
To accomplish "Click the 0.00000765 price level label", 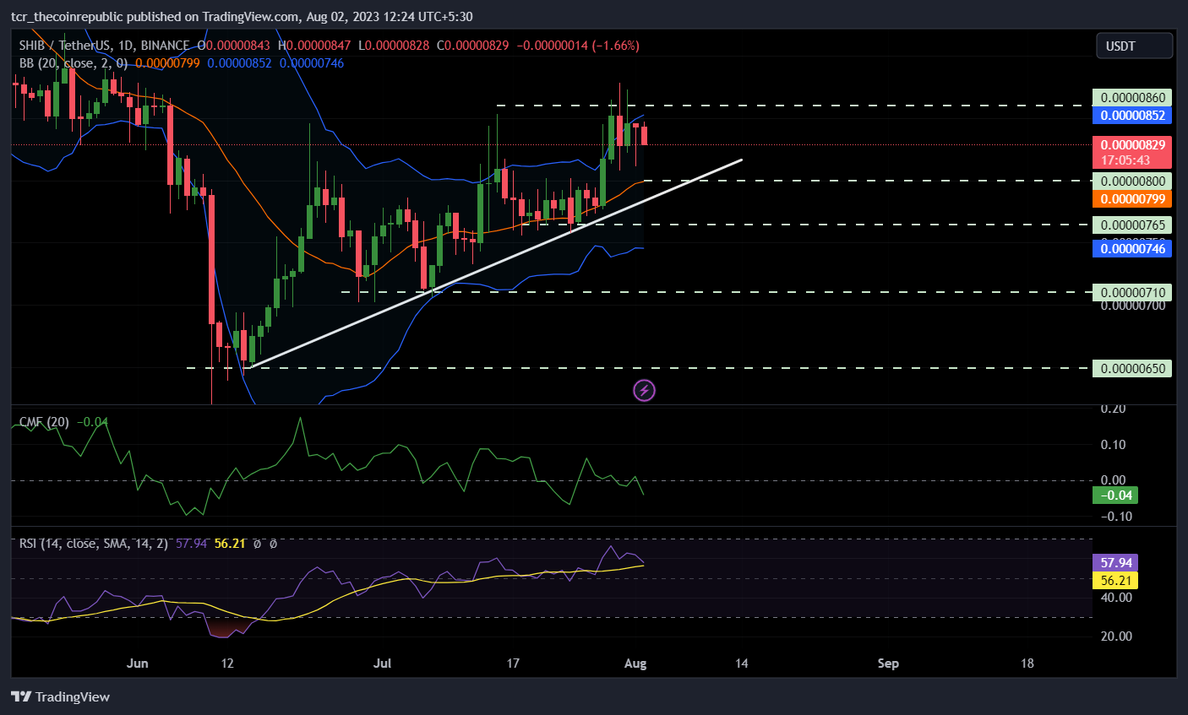I will 1132,225.
